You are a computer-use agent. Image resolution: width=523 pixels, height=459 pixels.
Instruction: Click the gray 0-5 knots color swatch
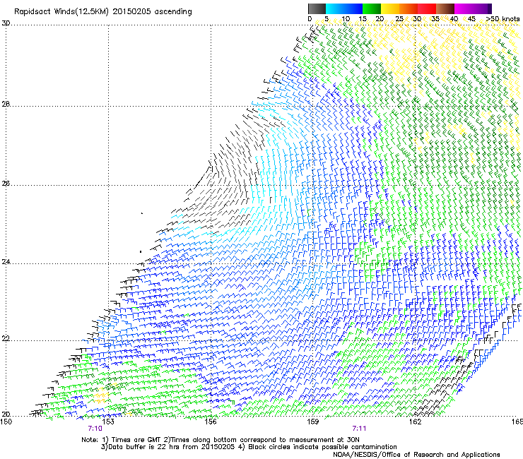[x=317, y=8]
